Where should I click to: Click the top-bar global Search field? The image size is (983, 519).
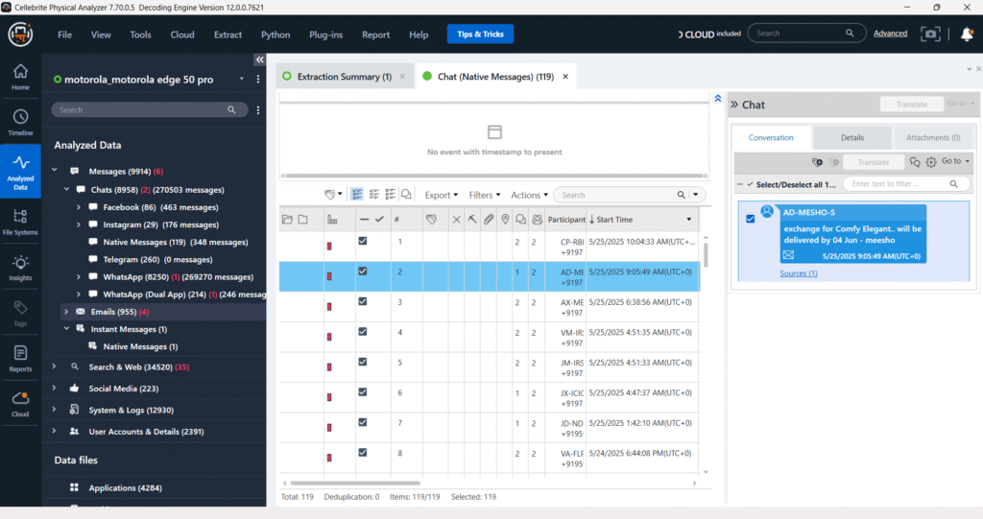[x=806, y=34]
